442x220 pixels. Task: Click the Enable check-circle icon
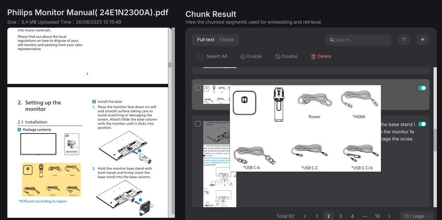(x=243, y=57)
